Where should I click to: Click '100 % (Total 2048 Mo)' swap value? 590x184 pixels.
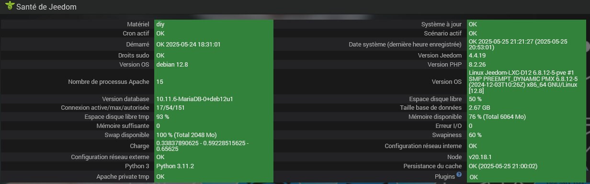pyautogui.click(x=186, y=135)
